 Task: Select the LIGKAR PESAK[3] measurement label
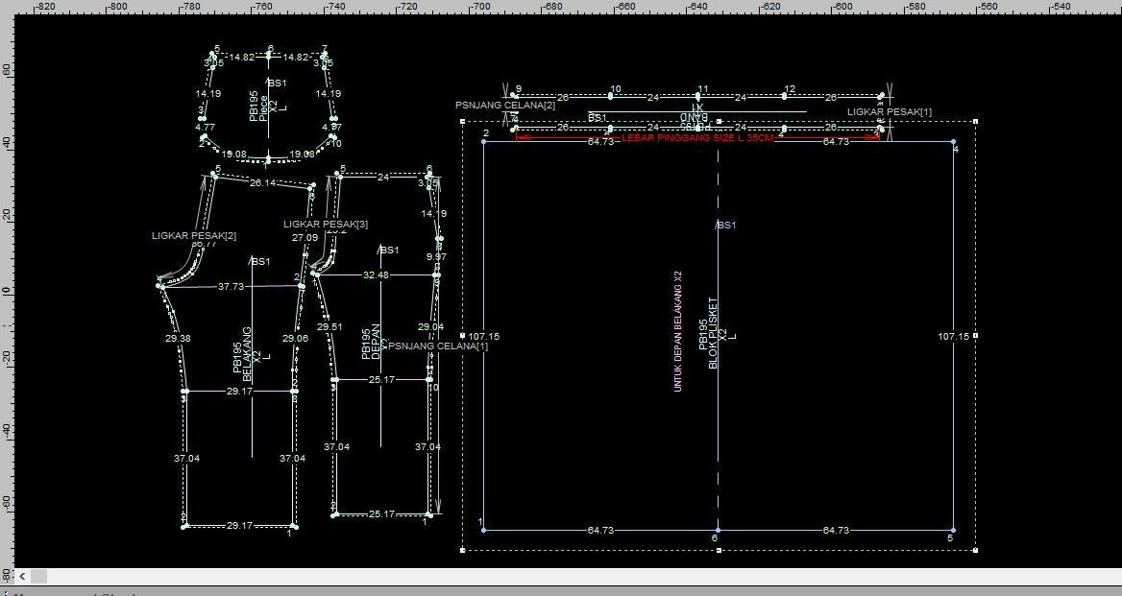[x=326, y=224]
